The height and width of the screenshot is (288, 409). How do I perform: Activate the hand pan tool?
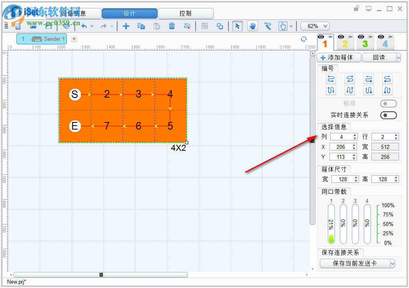[x=253, y=26]
